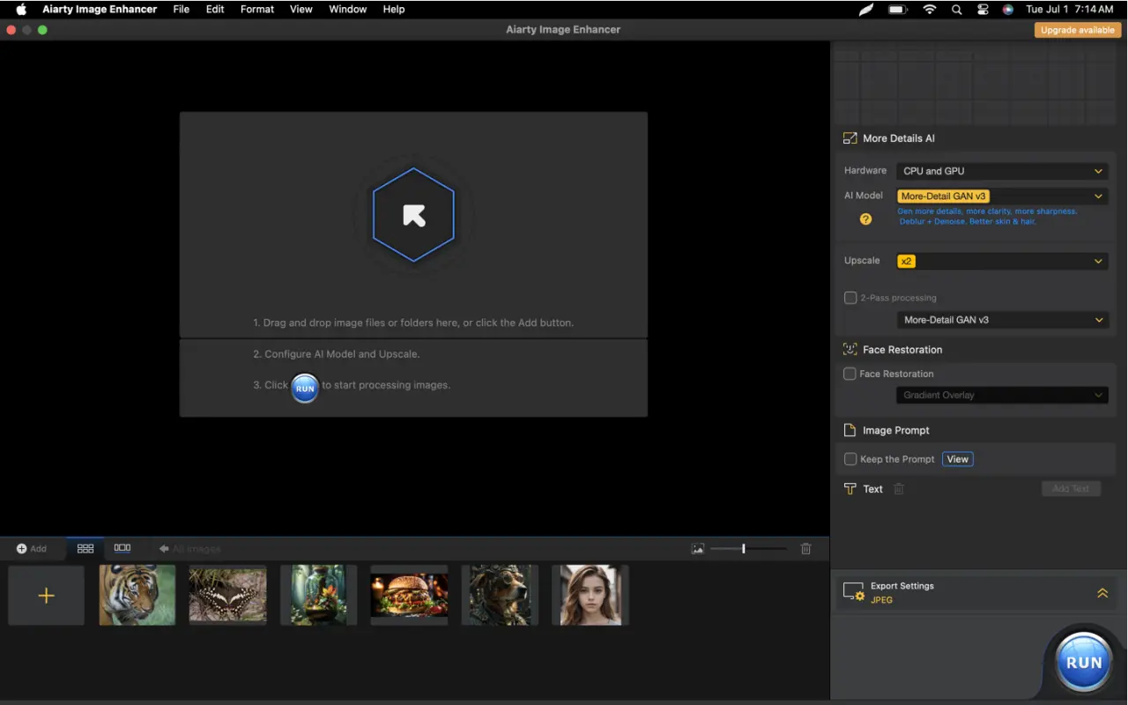Start processing with the big RUN button

tap(1084, 663)
